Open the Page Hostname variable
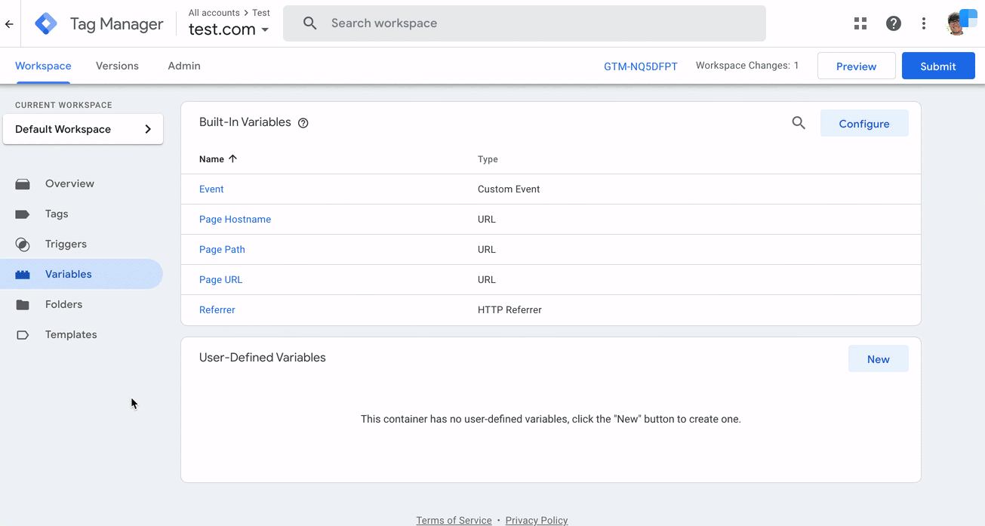Viewport: 985px width, 526px height. click(x=235, y=220)
